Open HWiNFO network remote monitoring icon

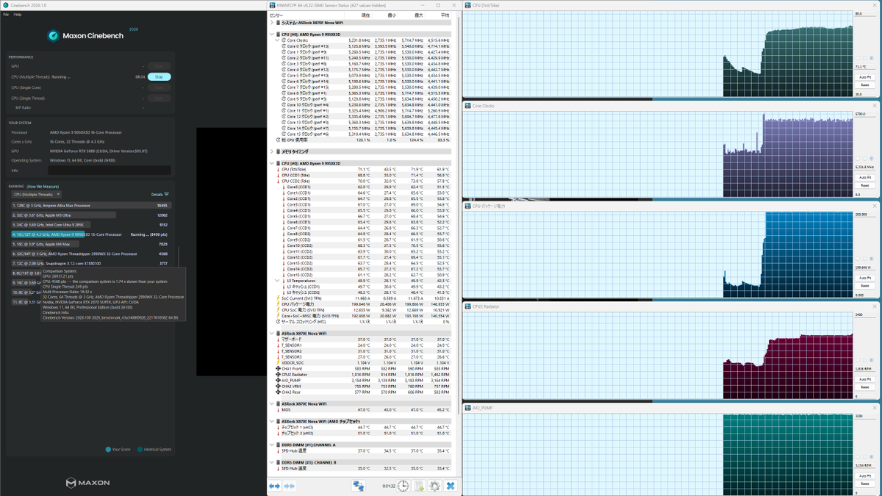pyautogui.click(x=358, y=486)
